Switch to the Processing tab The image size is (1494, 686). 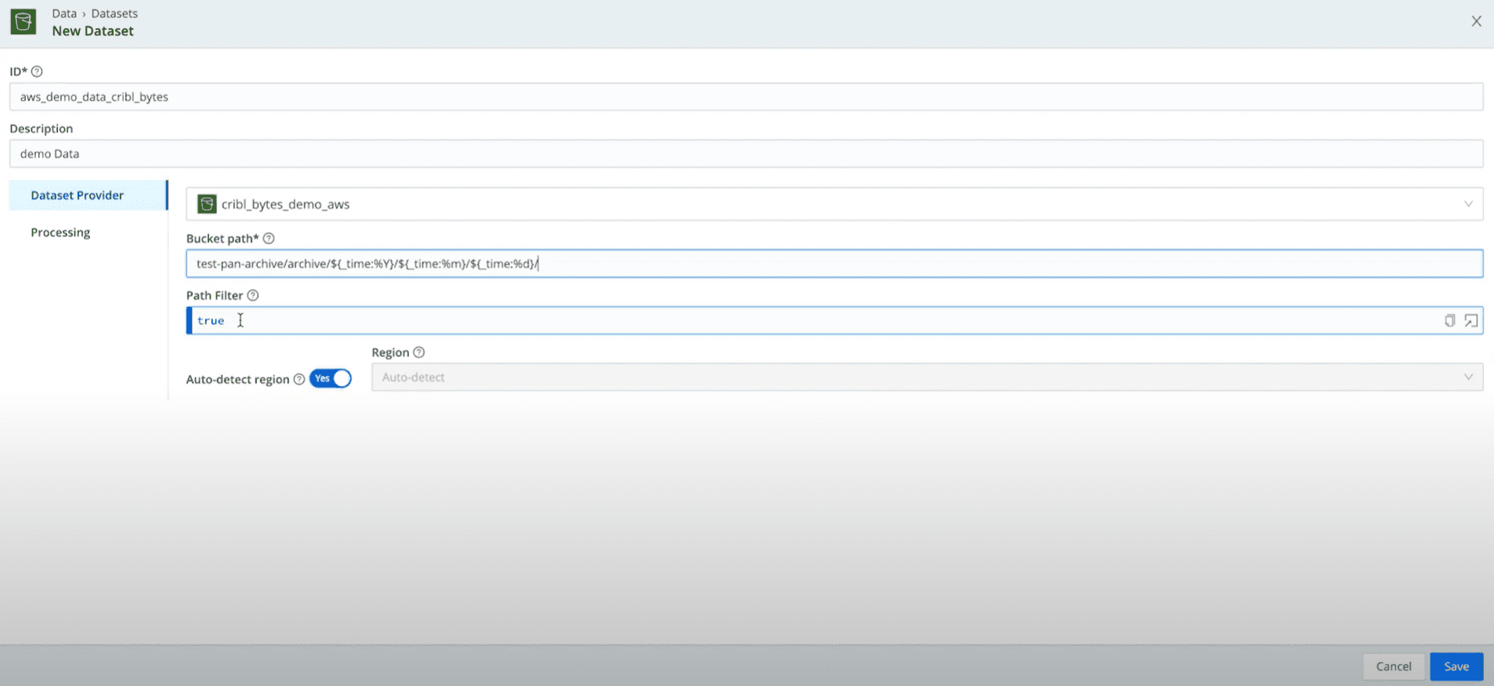click(60, 233)
